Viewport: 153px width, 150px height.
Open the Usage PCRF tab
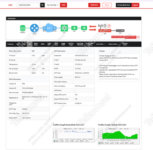[x=63, y=44]
